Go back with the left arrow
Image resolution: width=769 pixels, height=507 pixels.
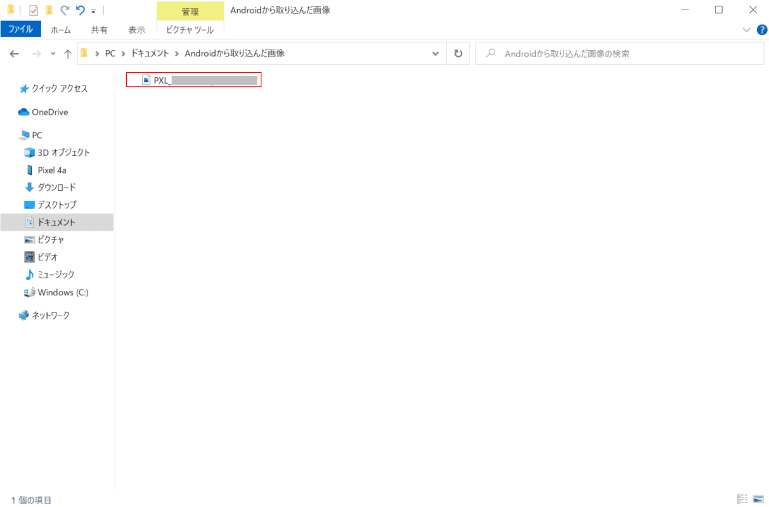pos(15,54)
